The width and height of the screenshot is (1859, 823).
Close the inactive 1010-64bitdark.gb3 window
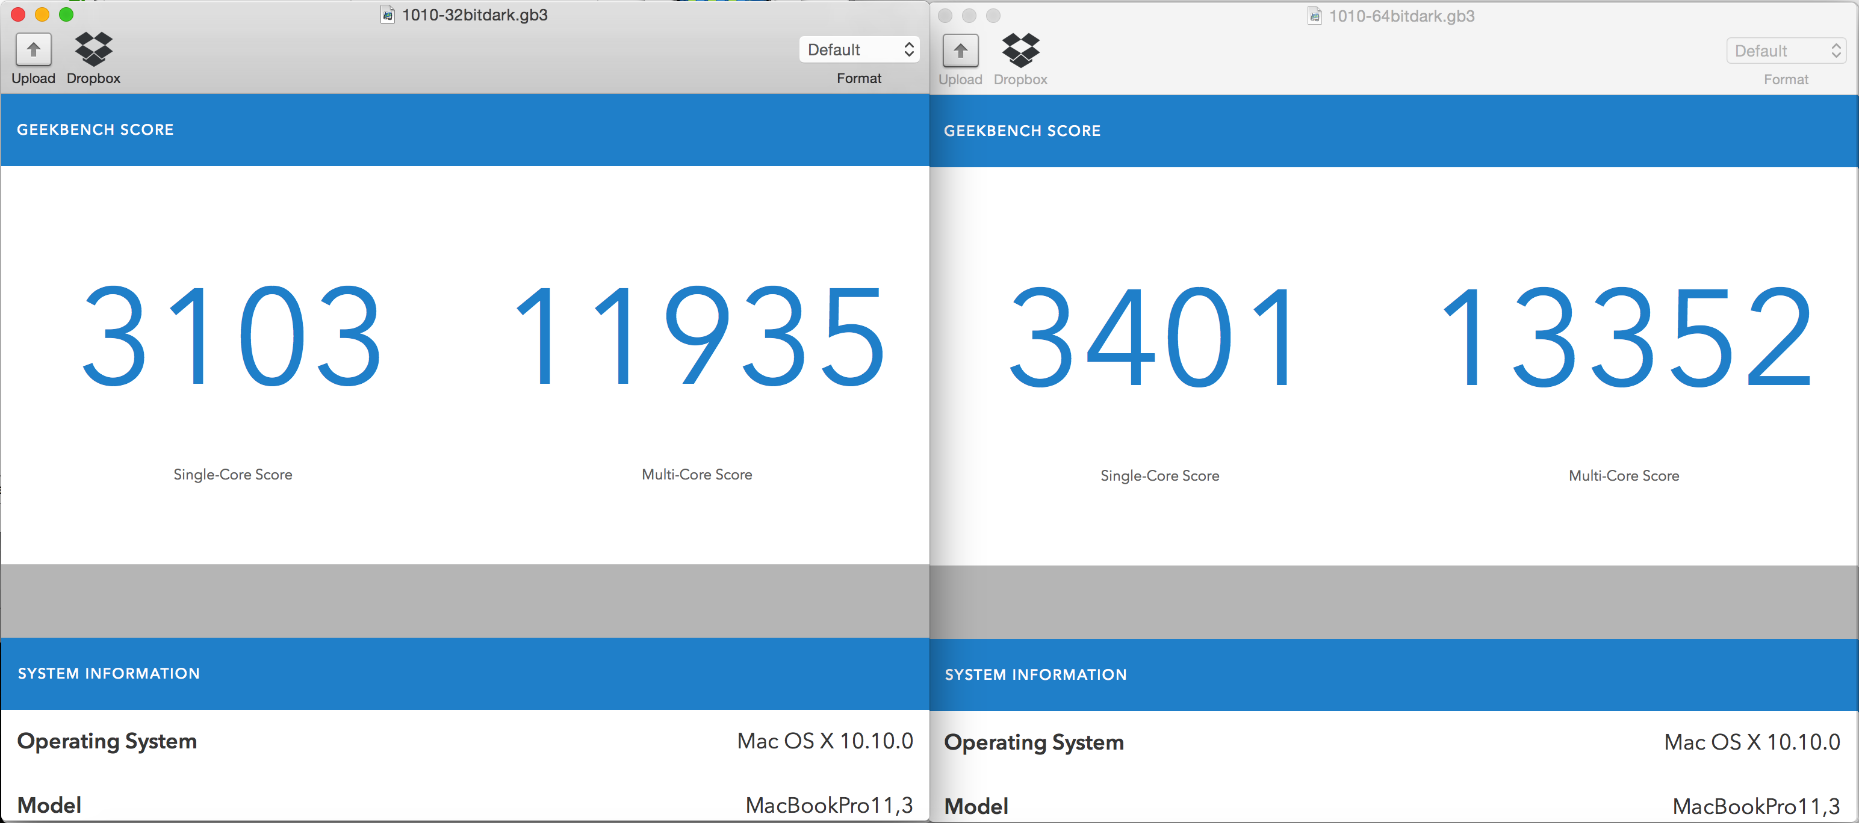[x=945, y=16]
